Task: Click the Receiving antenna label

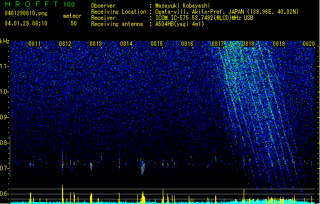Action: tap(117, 24)
